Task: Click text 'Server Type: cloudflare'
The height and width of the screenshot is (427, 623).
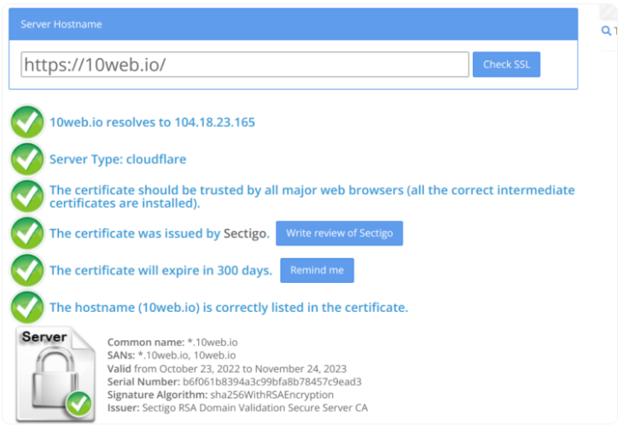Action: click(118, 159)
